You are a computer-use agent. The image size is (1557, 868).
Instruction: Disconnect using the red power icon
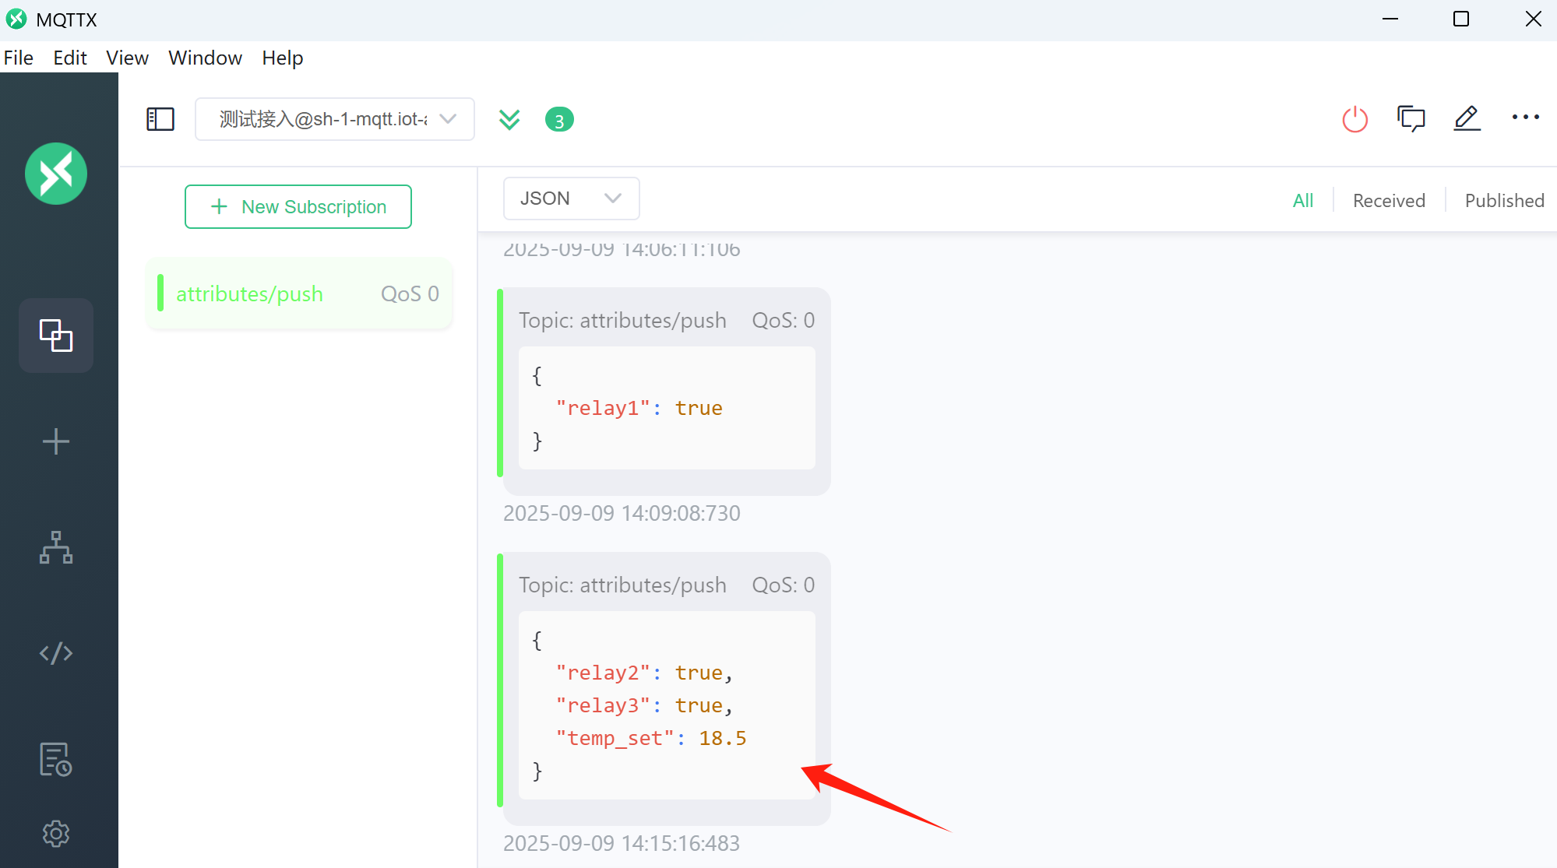tap(1355, 119)
